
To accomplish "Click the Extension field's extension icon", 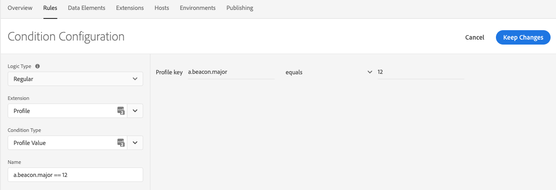I will (x=121, y=111).
